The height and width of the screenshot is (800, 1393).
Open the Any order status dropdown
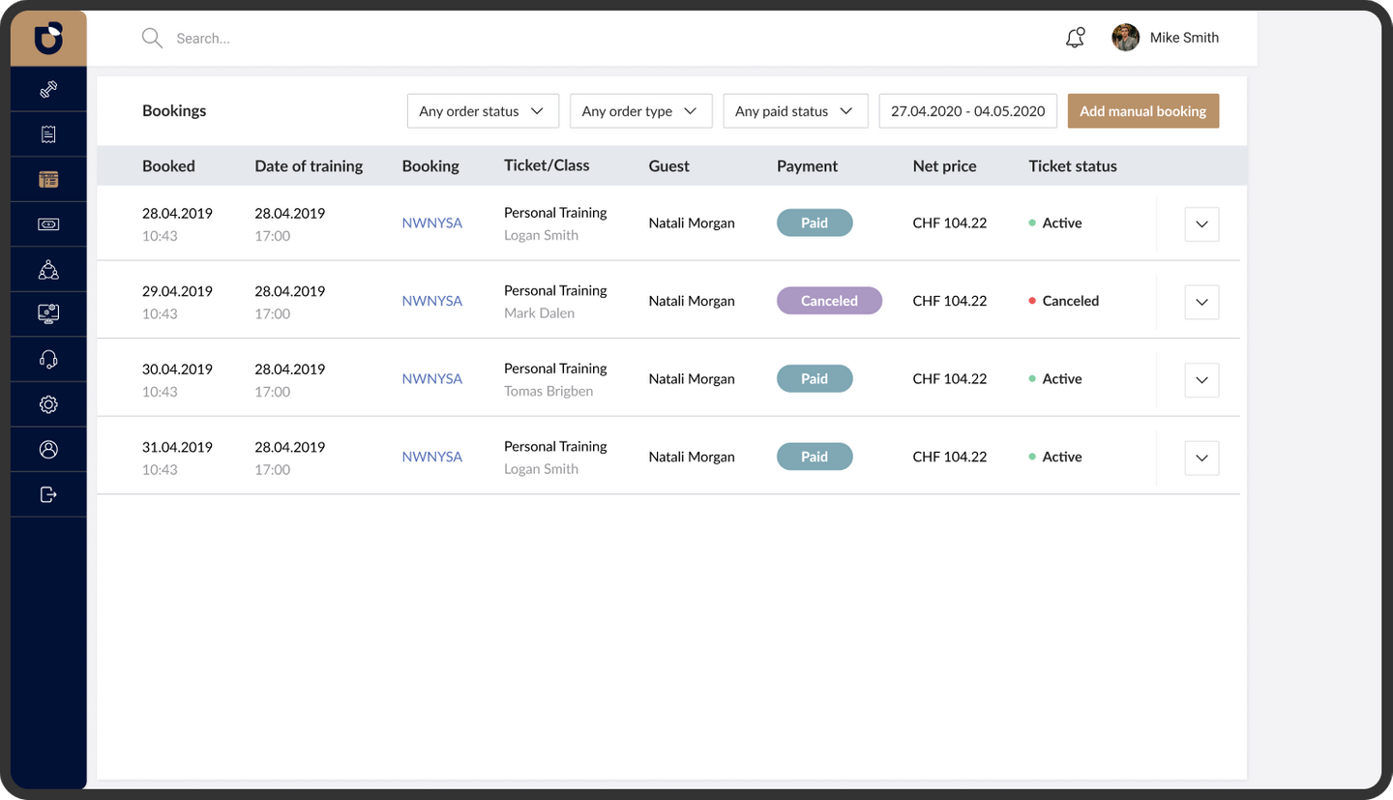(x=483, y=111)
